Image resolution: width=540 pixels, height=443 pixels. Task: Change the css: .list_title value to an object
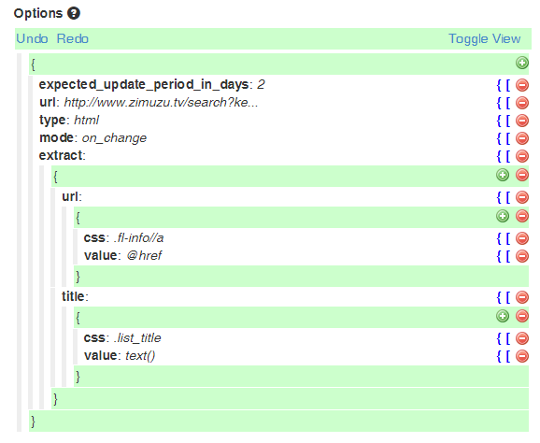499,338
